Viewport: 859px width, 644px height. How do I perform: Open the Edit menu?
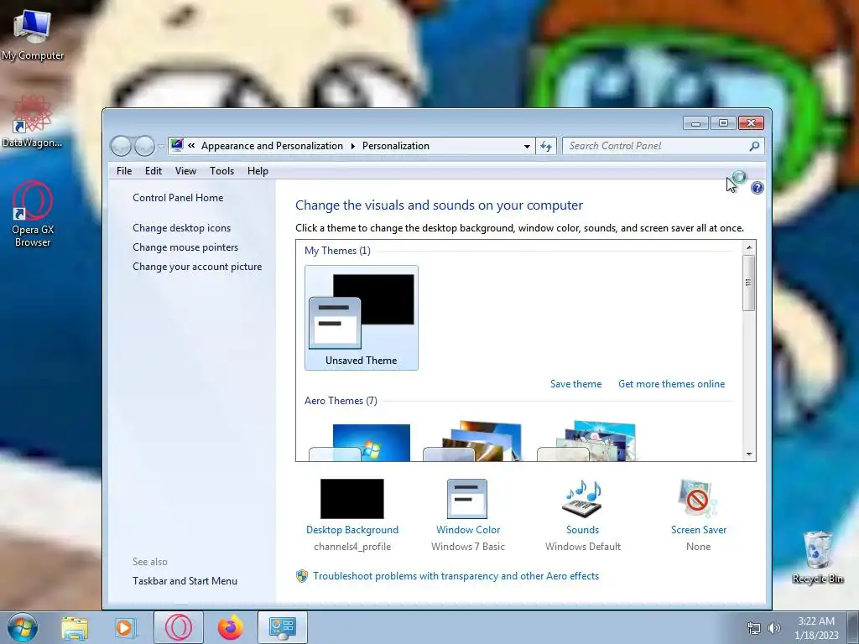point(154,171)
